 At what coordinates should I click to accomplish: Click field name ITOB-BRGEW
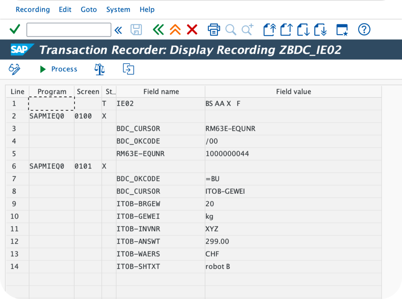[161, 204]
